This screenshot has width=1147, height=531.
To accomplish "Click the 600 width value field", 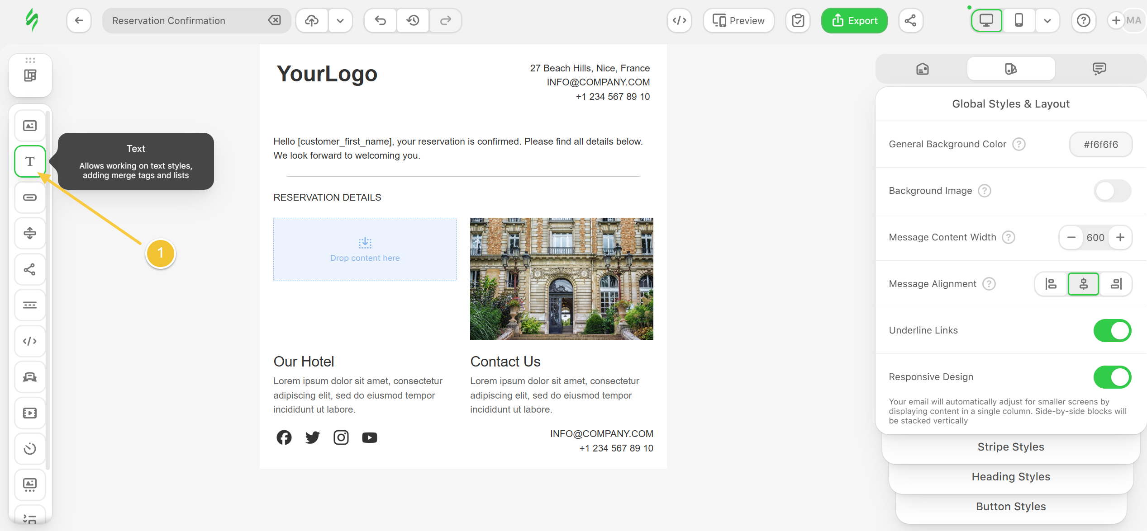I will click(1095, 238).
